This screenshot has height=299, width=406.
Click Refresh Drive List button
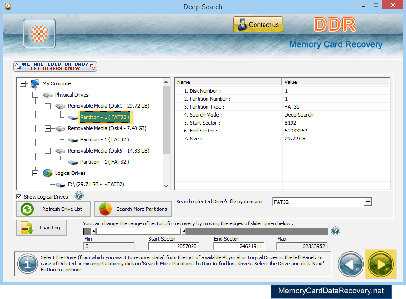[x=54, y=209]
